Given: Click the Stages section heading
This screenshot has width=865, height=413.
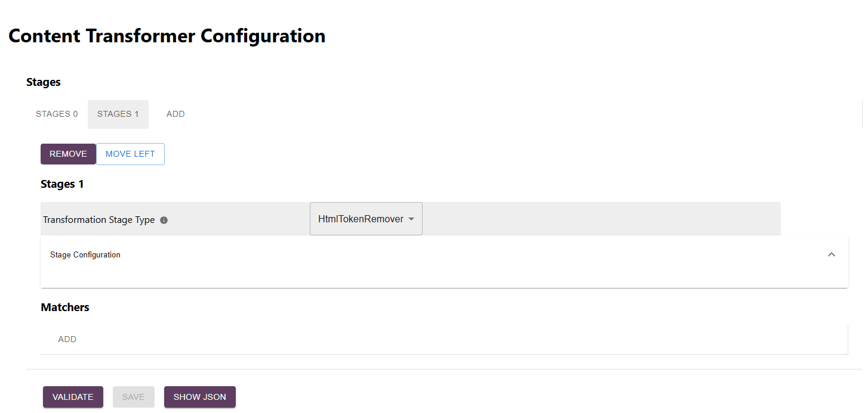Looking at the screenshot, I should tap(44, 82).
